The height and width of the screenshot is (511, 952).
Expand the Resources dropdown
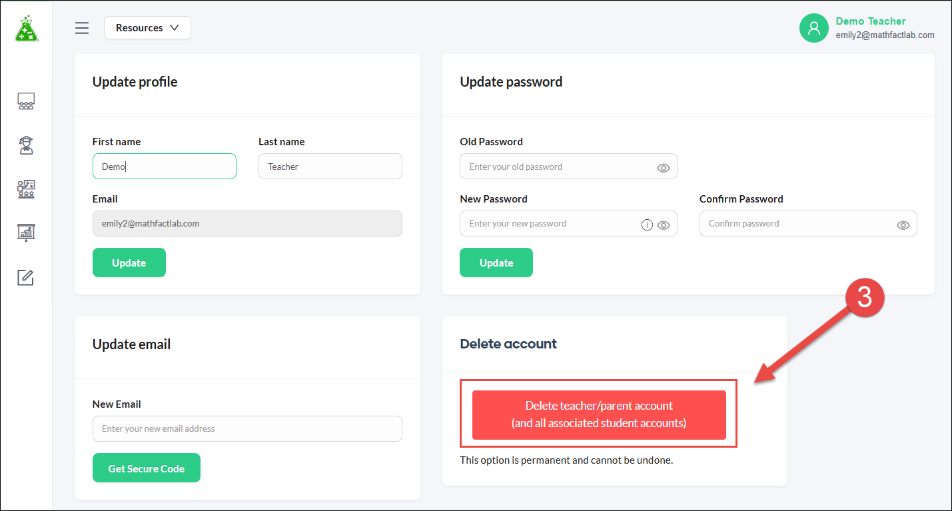[x=147, y=28]
